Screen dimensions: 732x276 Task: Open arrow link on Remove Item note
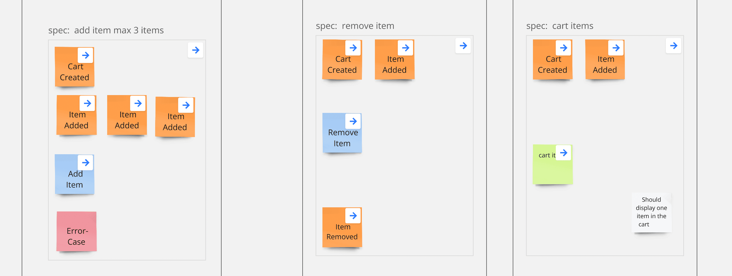coord(353,121)
